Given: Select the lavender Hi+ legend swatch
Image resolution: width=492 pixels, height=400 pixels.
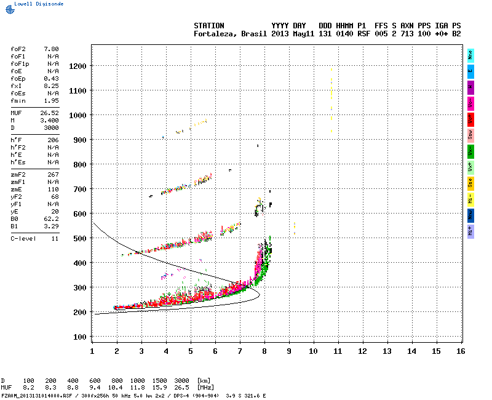Looking at the screenshot, I should tap(470, 232).
